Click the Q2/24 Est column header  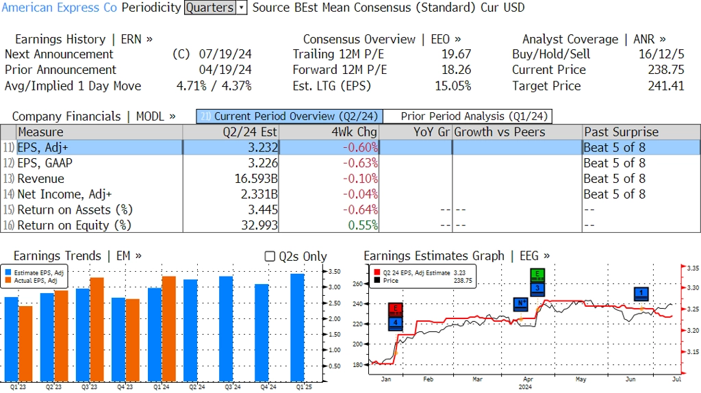(231, 132)
